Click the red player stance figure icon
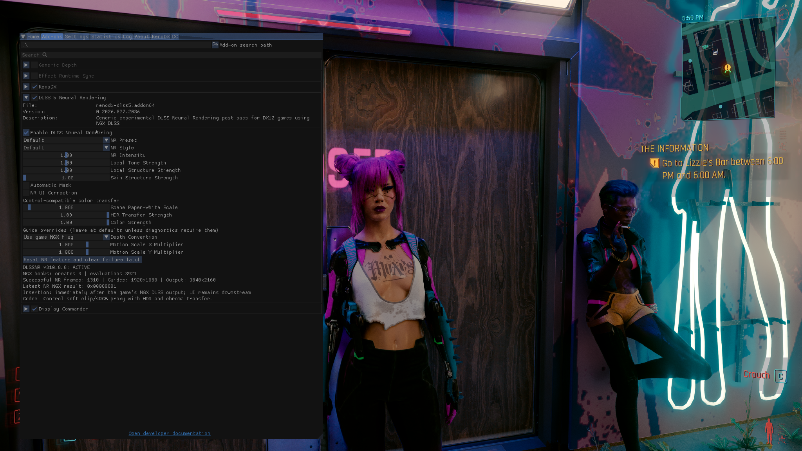The height and width of the screenshot is (451, 802). point(769,431)
